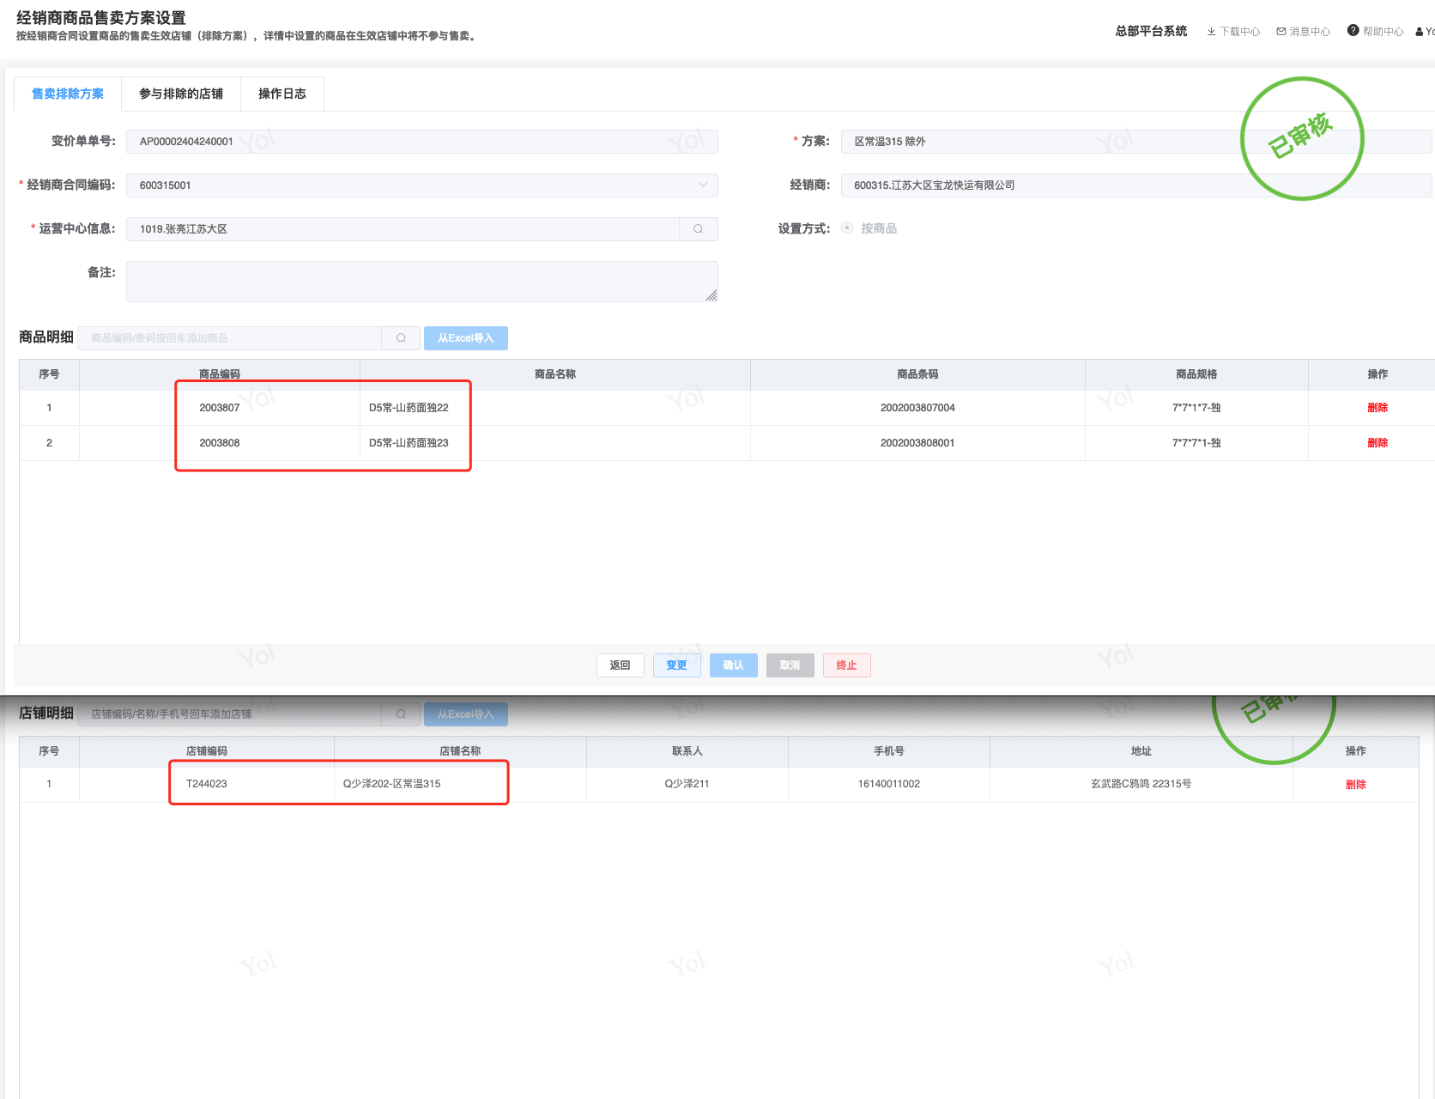1435x1099 pixels.
Task: Click the 店铺明细 store search input
Action: [x=230, y=714]
